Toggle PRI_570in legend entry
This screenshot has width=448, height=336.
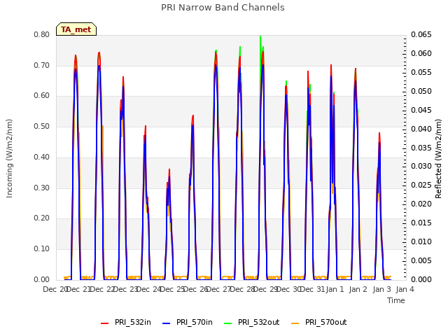[188, 322]
